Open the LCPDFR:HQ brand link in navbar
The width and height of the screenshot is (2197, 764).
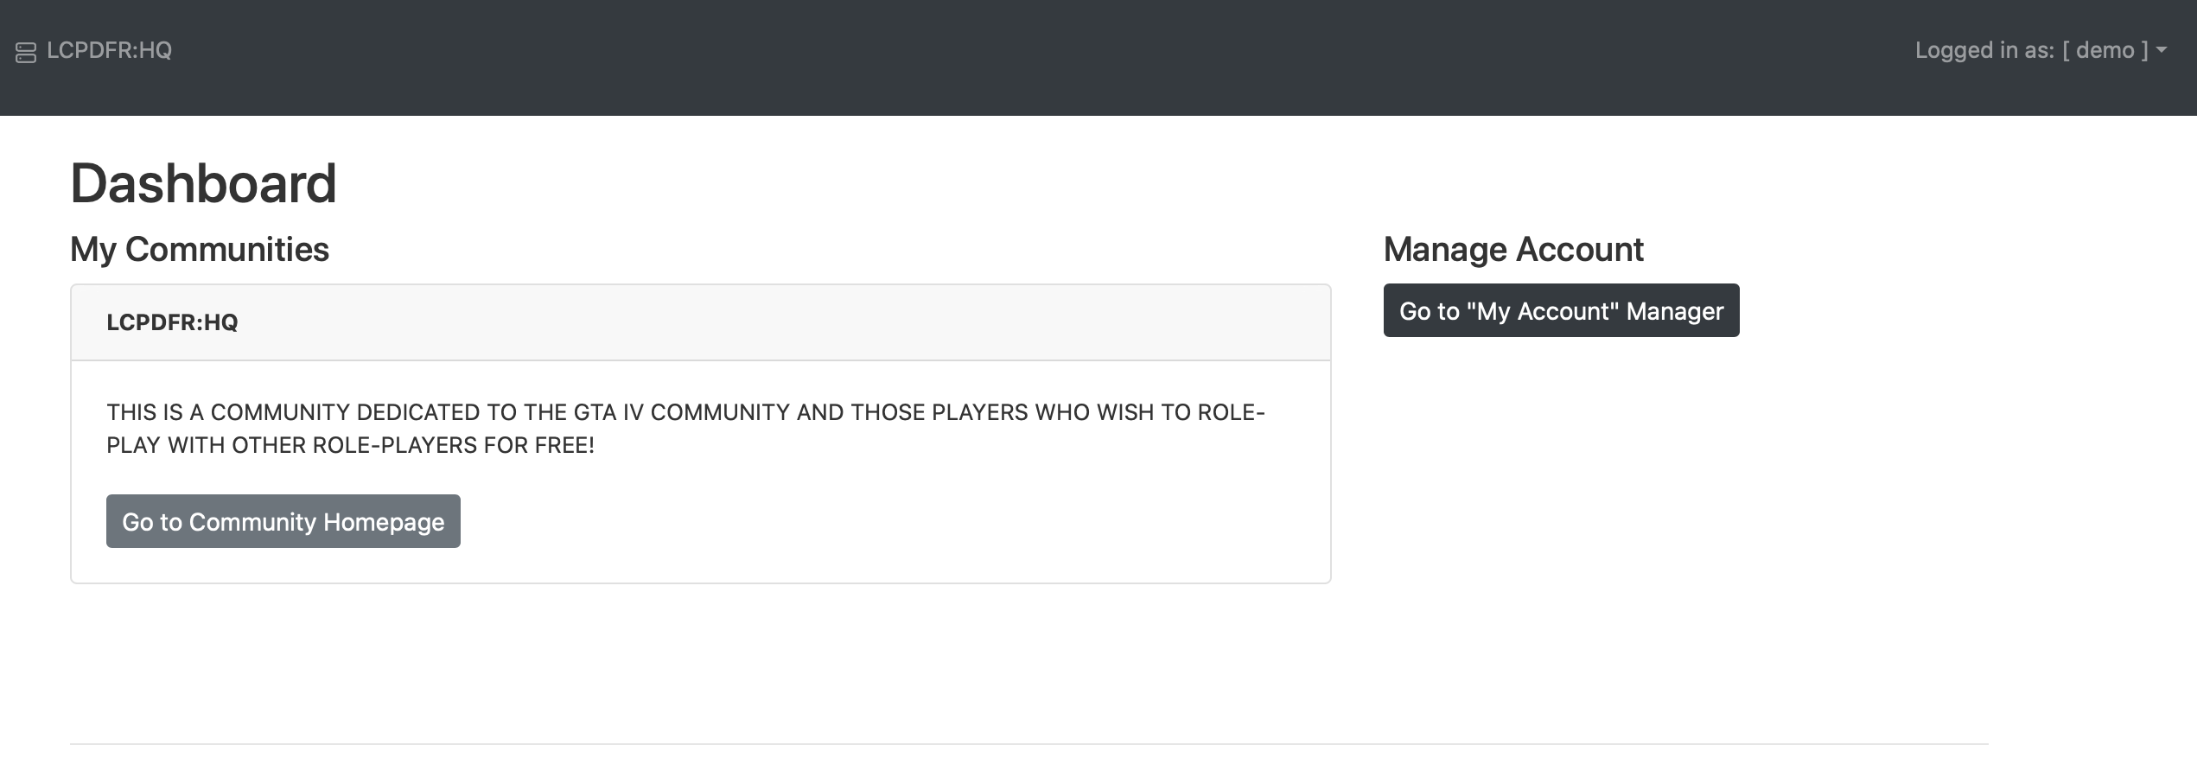109,50
